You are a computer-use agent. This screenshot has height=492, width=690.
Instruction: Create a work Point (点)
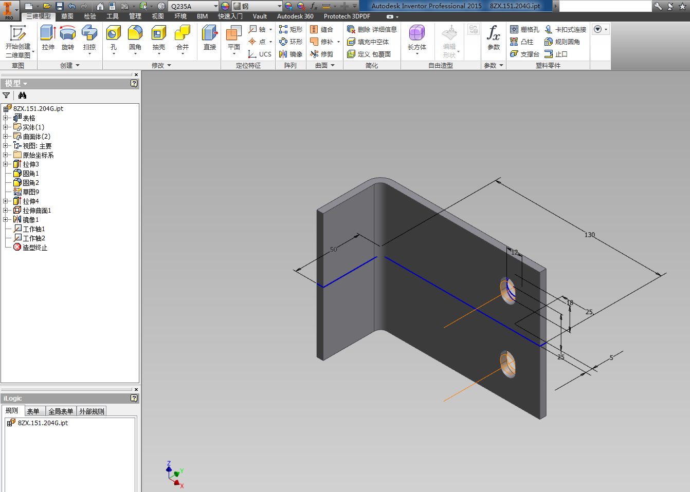click(x=257, y=42)
